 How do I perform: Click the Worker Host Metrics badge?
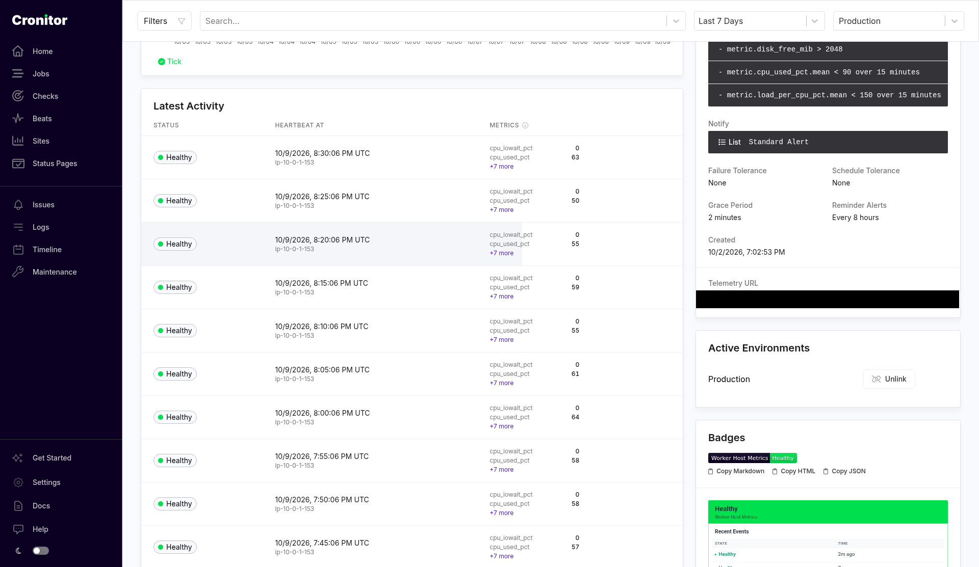pos(752,458)
